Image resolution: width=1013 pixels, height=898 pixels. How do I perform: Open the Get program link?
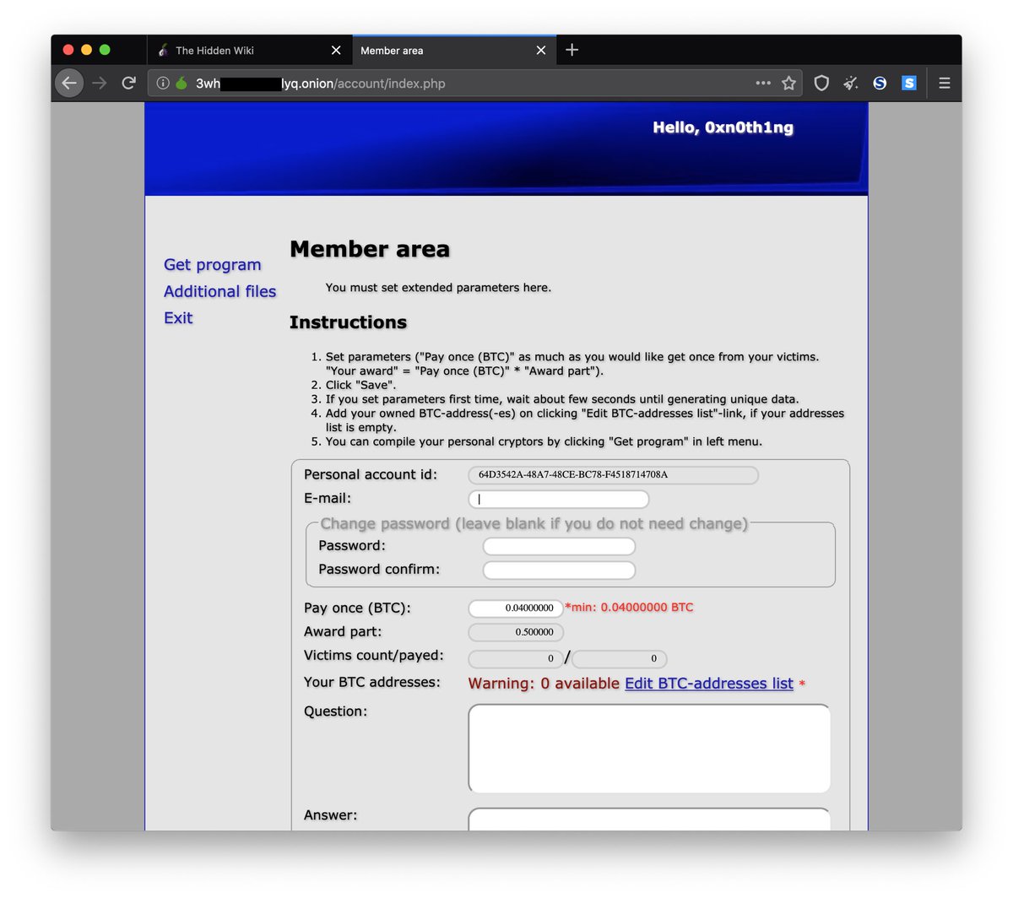tap(212, 264)
